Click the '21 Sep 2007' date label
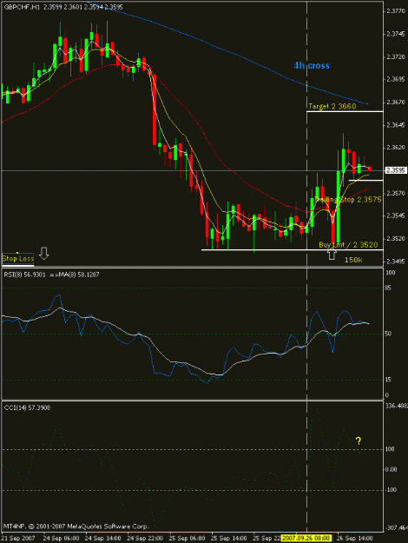This screenshot has height=543, width=408. 17,539
